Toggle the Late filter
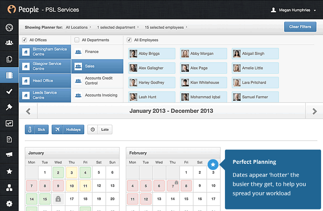323x211 pixels. pos(100,129)
